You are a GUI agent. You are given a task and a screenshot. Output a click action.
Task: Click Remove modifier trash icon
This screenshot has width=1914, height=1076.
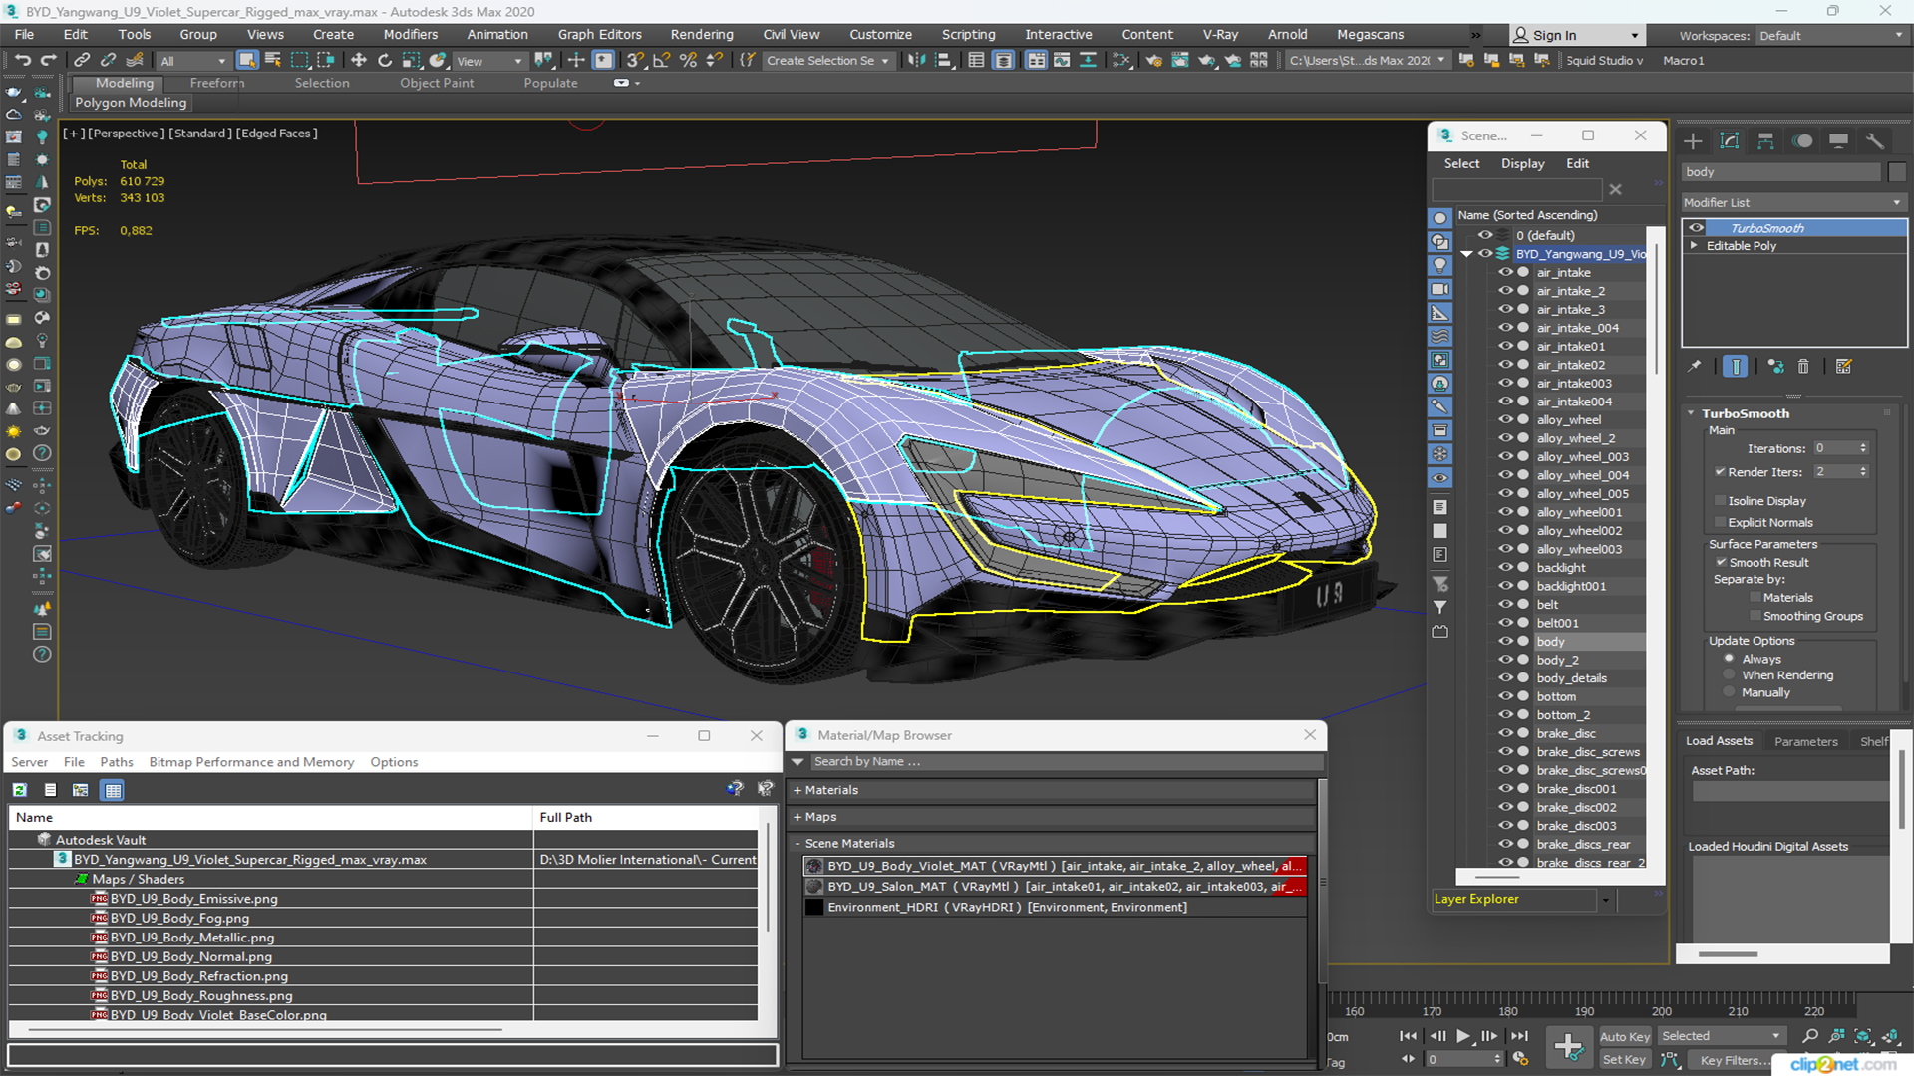[x=1803, y=367]
